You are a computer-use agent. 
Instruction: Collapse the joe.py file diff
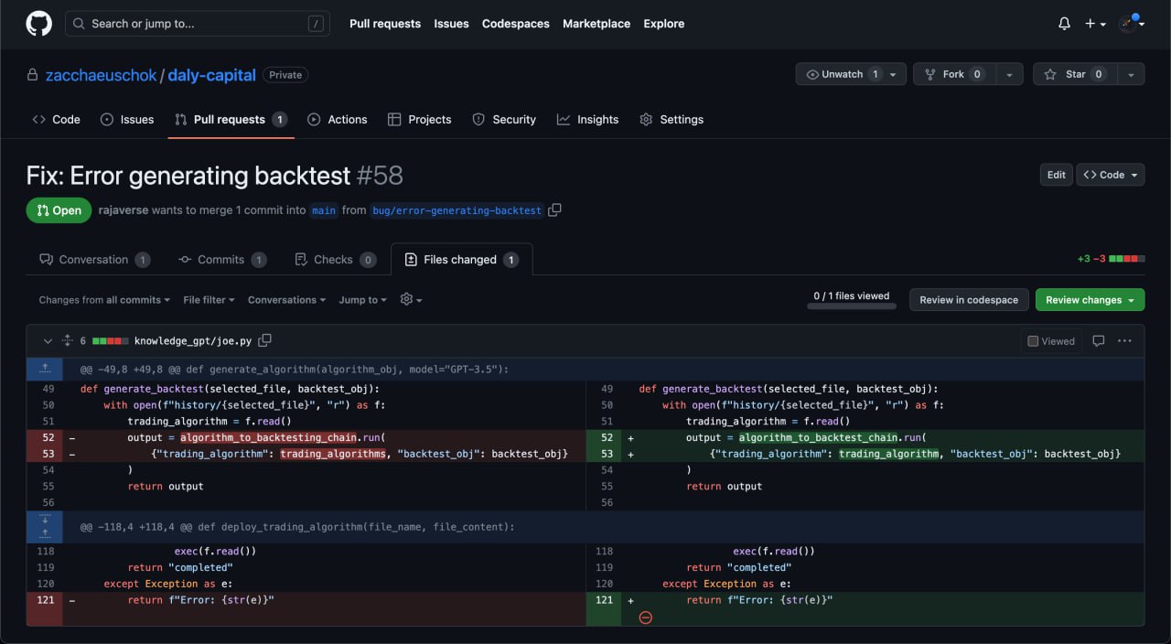pos(48,341)
